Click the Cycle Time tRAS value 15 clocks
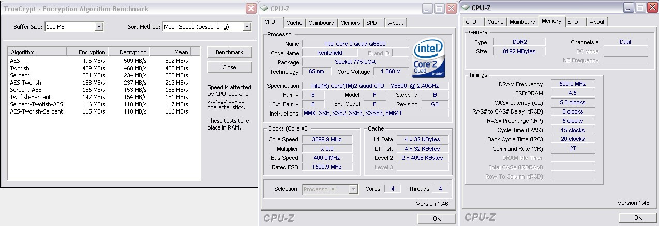This screenshot has width=659, height=226. (573, 130)
